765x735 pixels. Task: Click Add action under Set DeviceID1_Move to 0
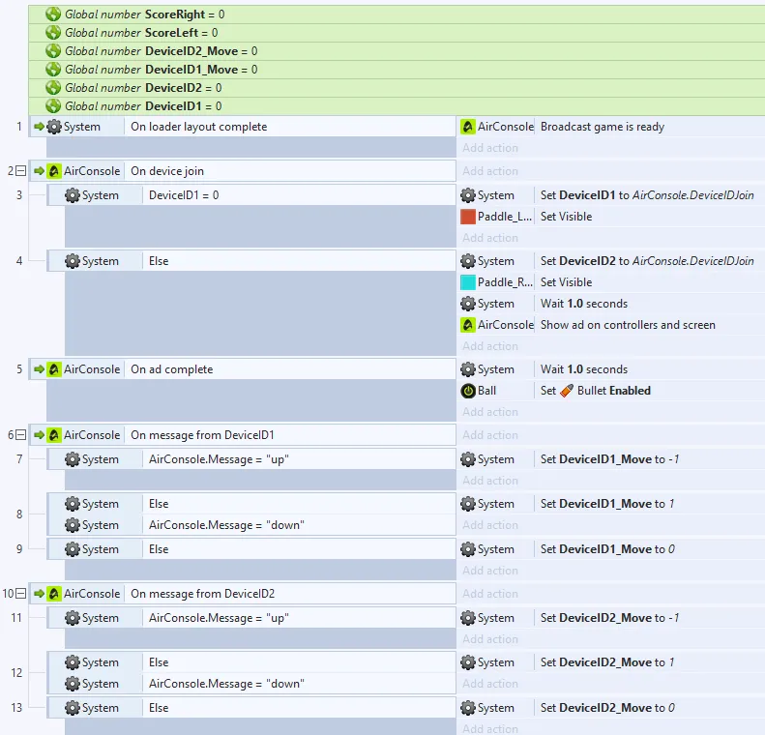coord(489,571)
